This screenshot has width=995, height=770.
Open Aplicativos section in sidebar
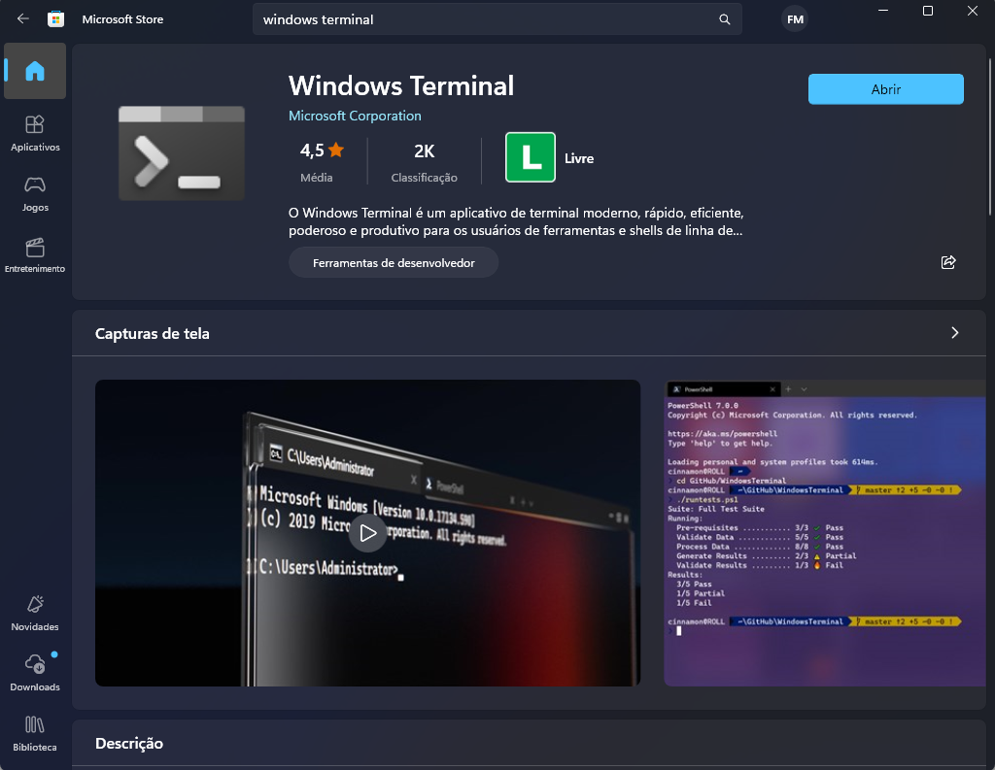[35, 133]
